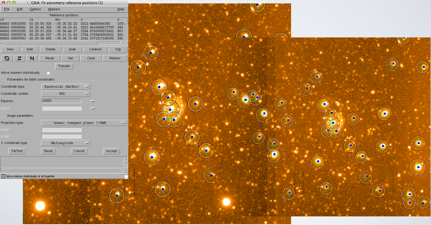
Task: Open the Help menu
Action: tap(121, 9)
